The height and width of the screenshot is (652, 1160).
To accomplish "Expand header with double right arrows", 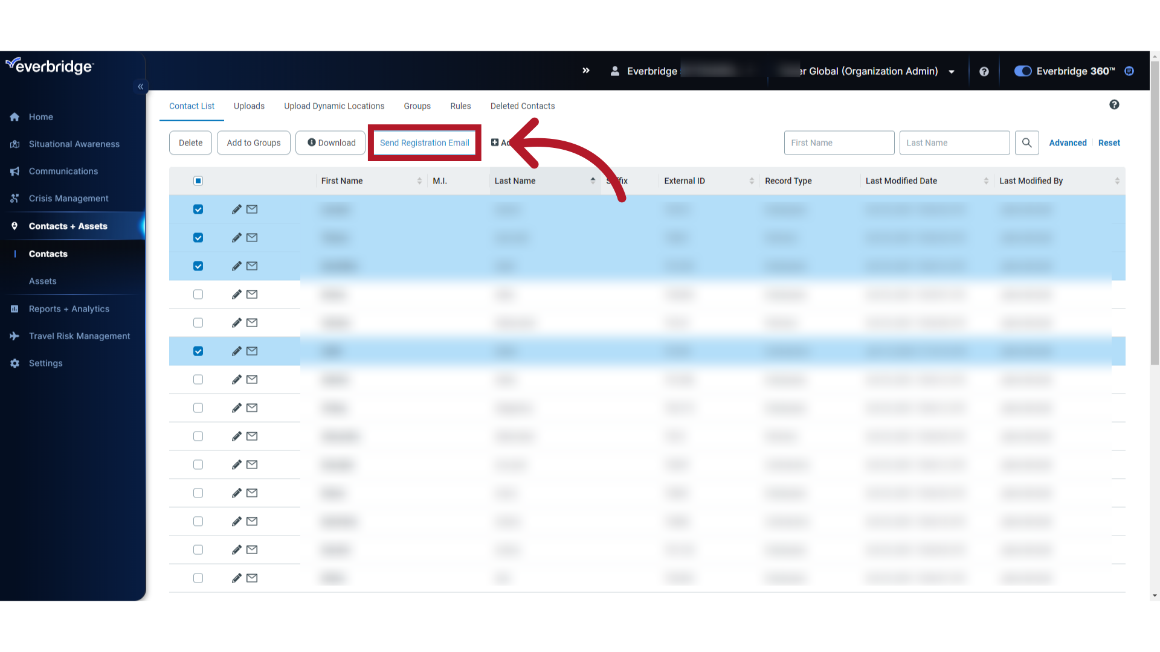I will tap(585, 71).
